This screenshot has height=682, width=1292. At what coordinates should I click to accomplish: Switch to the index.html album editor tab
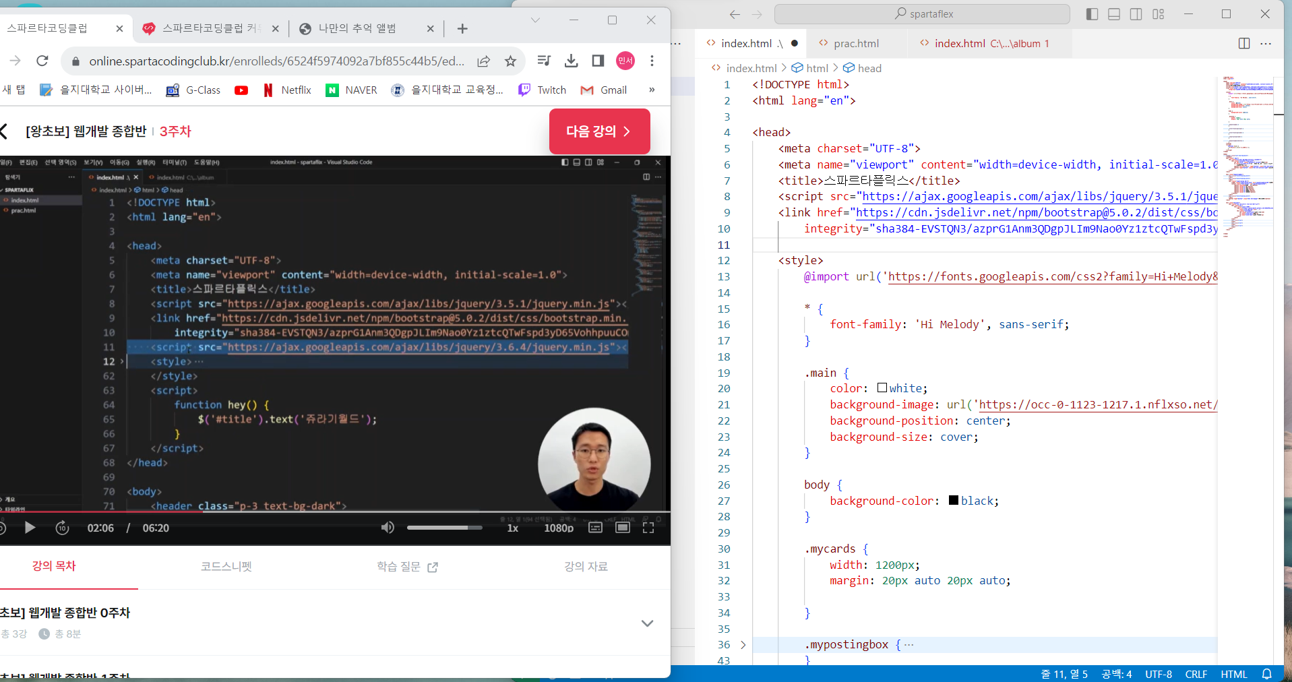coord(991,43)
